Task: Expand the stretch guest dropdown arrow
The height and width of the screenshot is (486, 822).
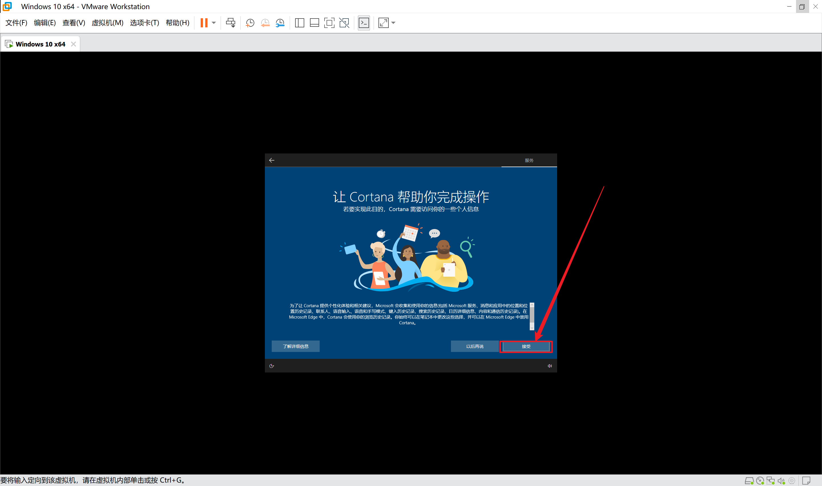Action: pyautogui.click(x=394, y=23)
